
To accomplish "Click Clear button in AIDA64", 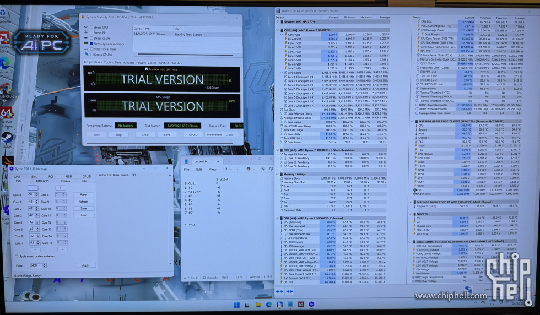I will point(145,134).
